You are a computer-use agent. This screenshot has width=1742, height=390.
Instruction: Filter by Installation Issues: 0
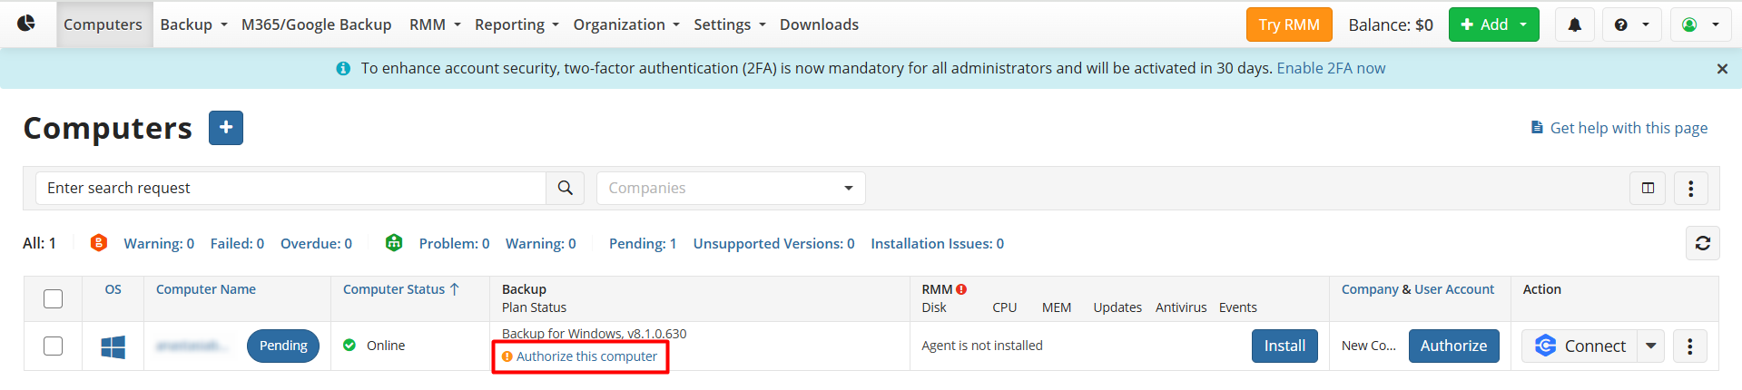tap(937, 243)
